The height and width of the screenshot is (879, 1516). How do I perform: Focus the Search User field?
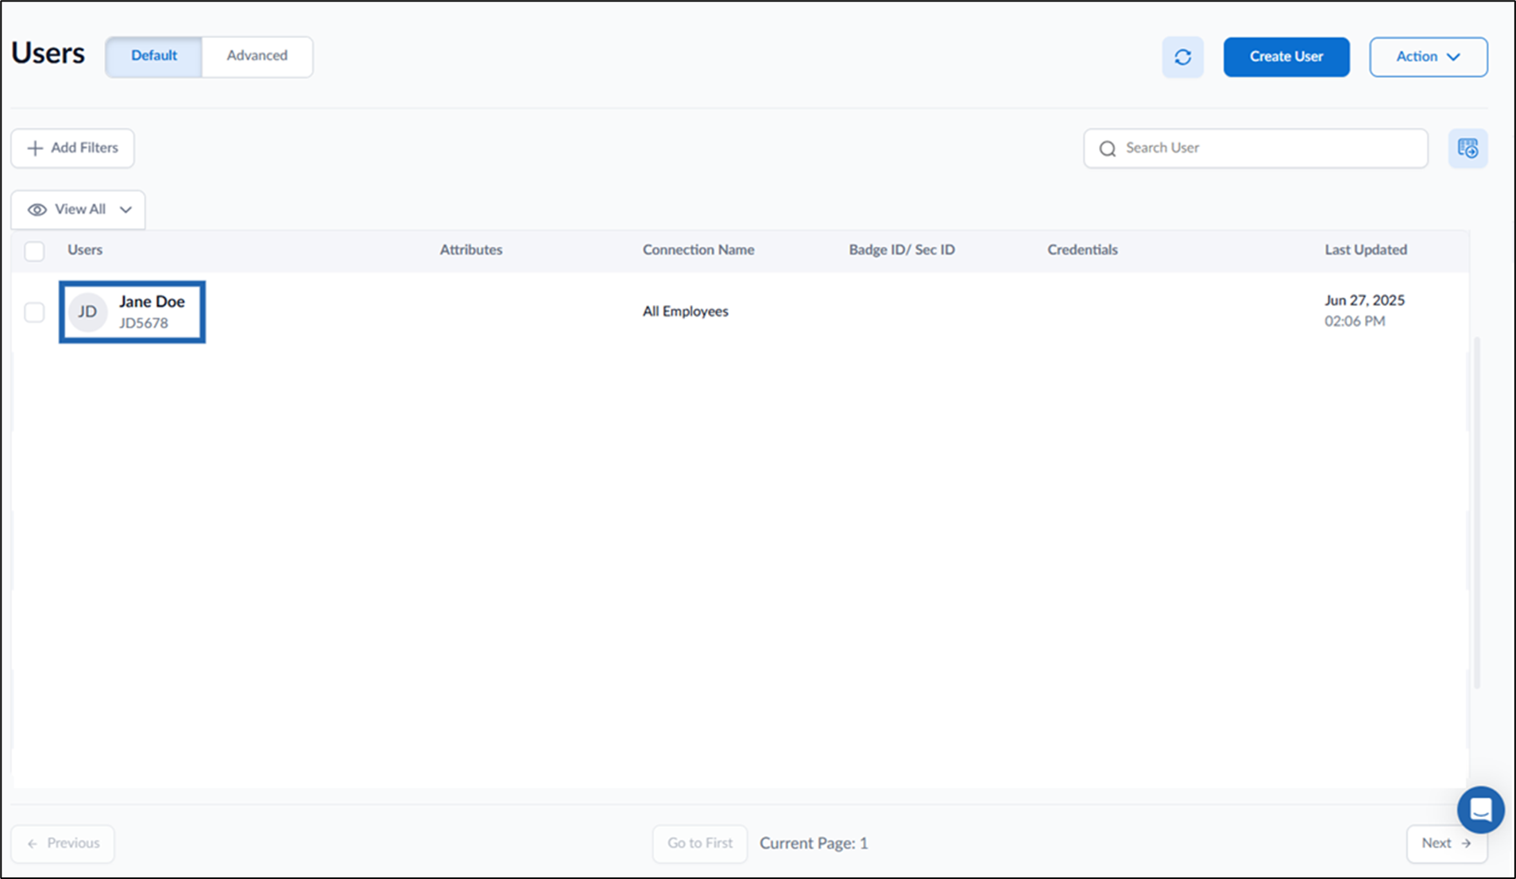(1255, 148)
